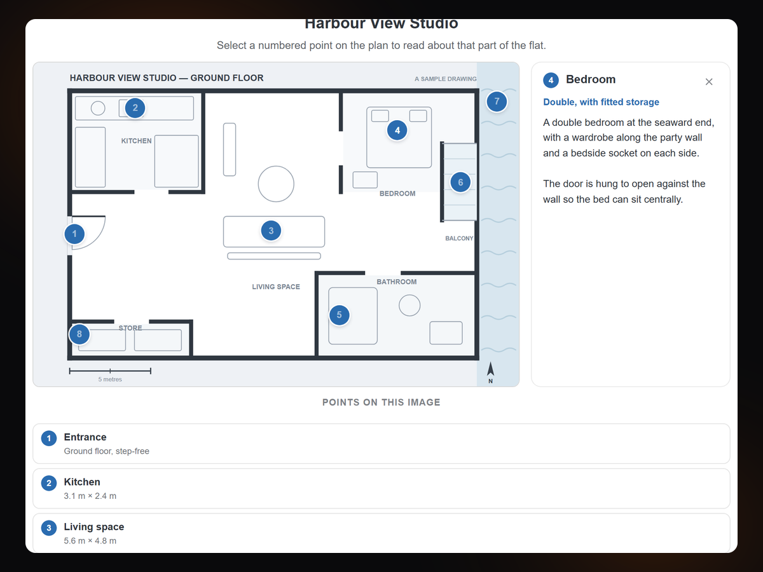This screenshot has width=763, height=572.
Task: Select hotspot 4 on the bedroom bed
Action: (x=397, y=130)
